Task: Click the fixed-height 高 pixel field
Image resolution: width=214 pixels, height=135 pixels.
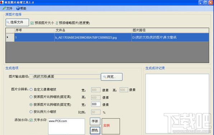Action: [96, 98]
